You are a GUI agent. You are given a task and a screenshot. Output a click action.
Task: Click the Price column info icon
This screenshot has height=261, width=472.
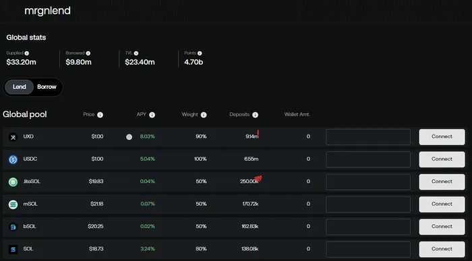tap(100, 115)
